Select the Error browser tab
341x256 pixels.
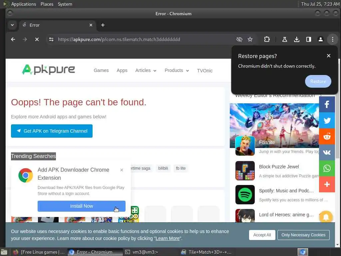coord(58,25)
